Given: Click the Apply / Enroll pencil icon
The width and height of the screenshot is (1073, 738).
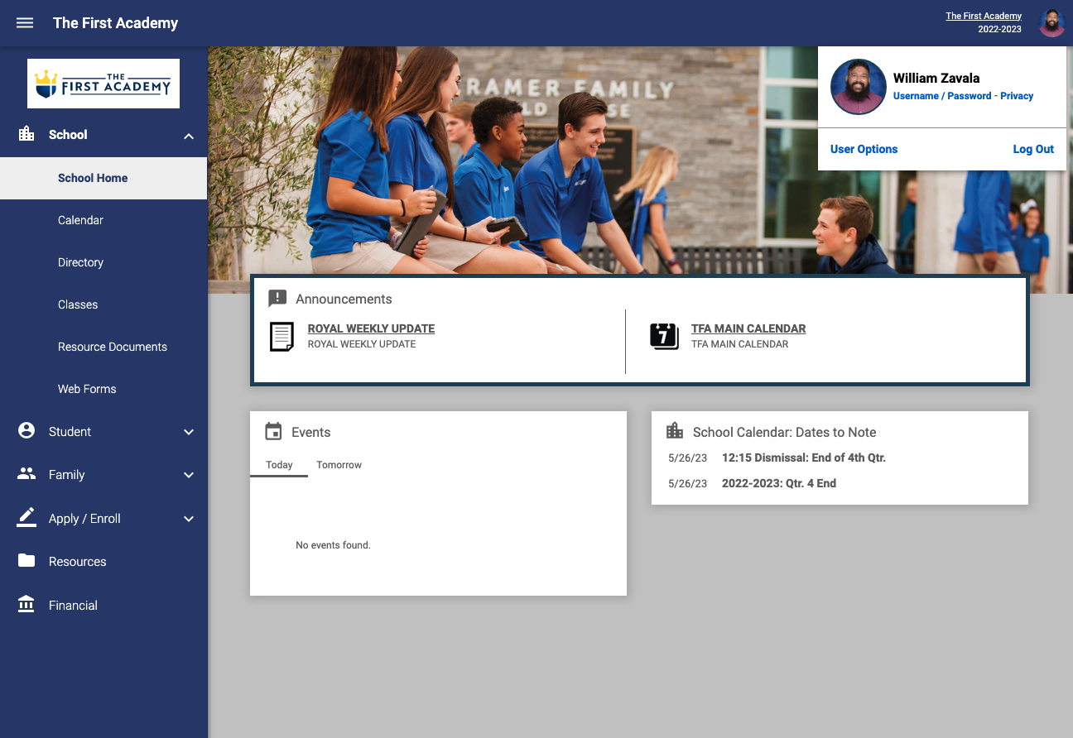Looking at the screenshot, I should coord(26,518).
